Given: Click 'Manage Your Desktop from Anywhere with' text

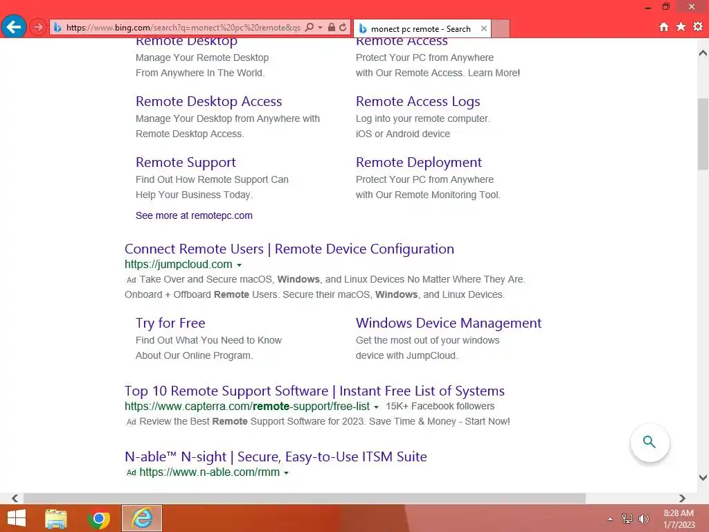Looking at the screenshot, I should pos(228,118).
